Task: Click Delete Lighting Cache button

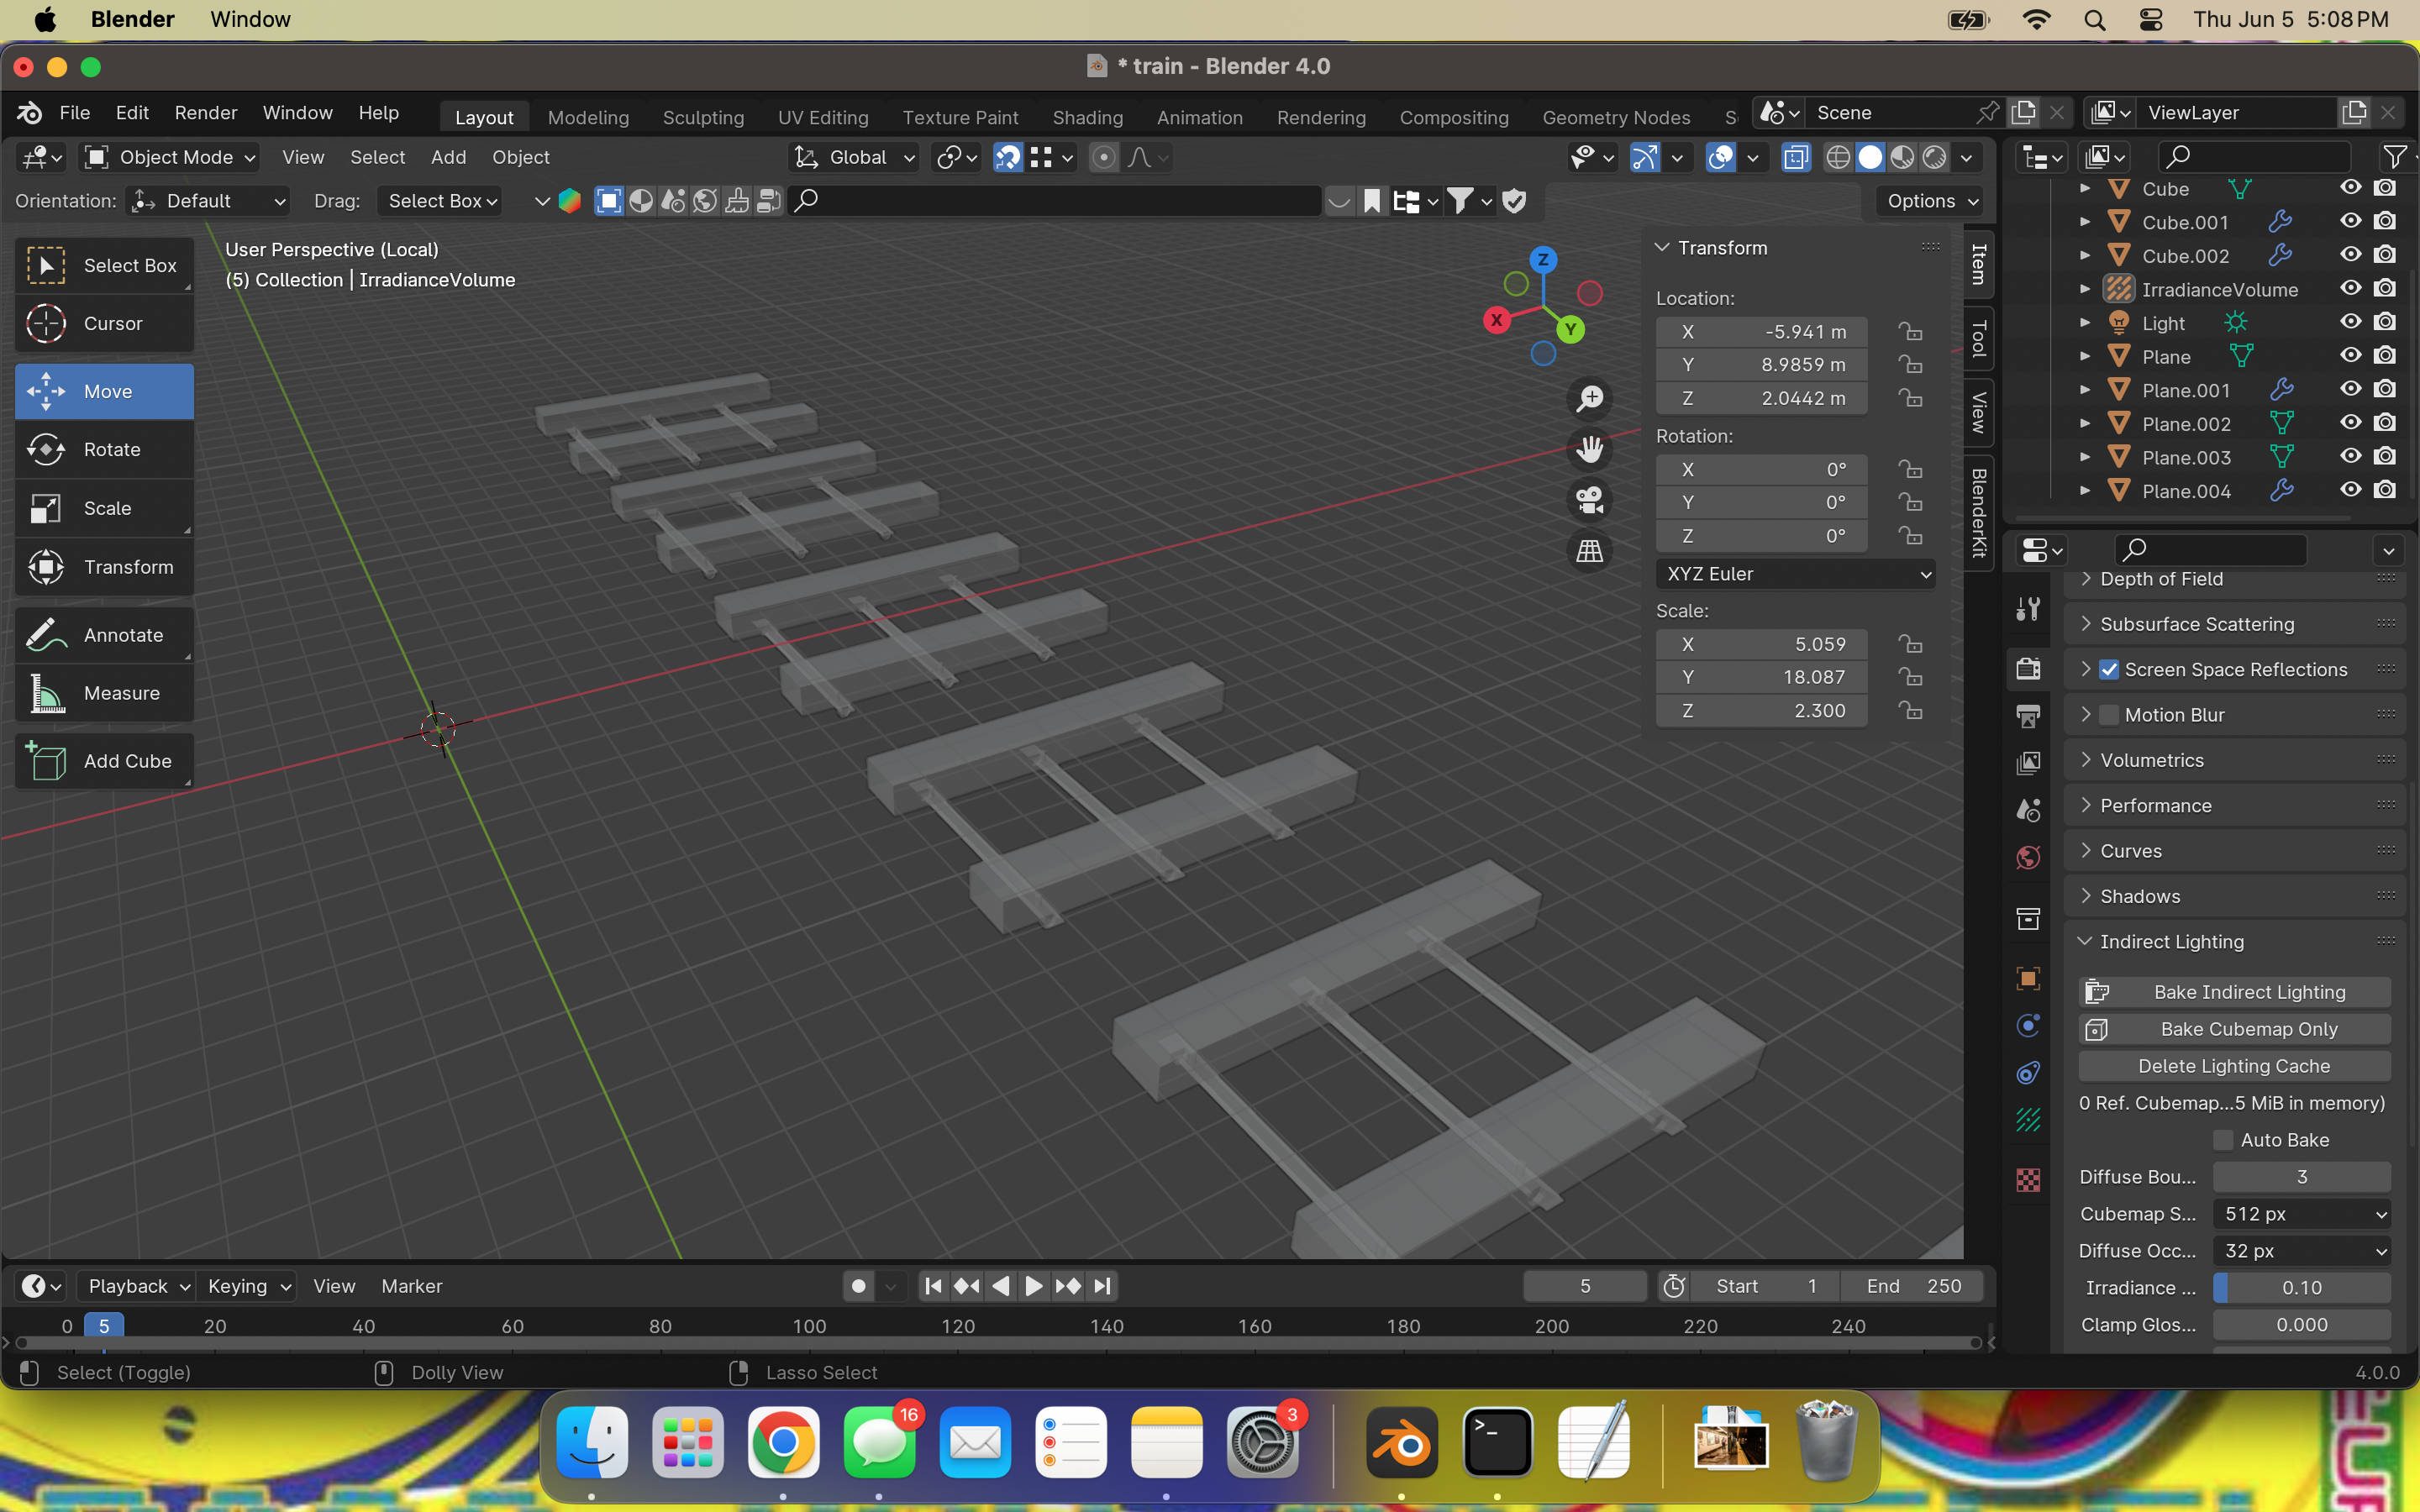Action: pyautogui.click(x=2235, y=1066)
